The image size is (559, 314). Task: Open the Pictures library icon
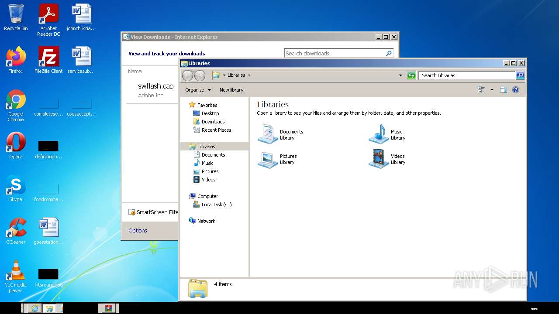[x=277, y=159]
